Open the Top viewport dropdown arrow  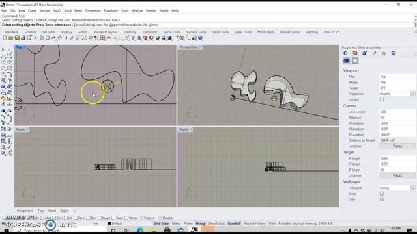25,47
